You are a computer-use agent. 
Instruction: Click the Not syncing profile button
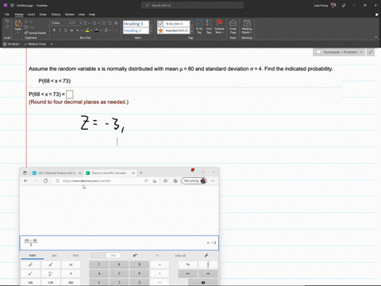(194, 181)
